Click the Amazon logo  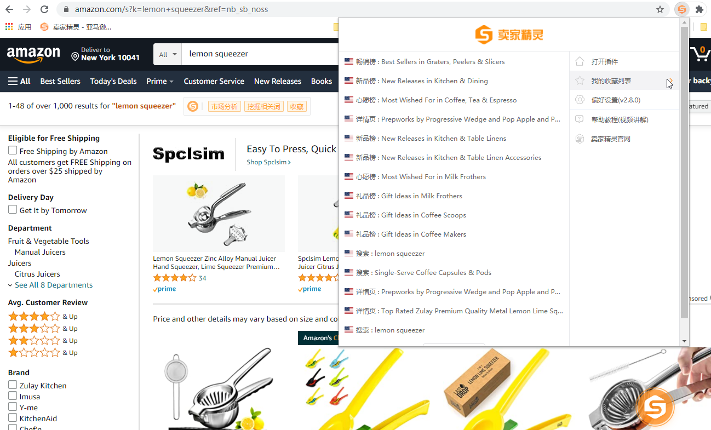(33, 54)
